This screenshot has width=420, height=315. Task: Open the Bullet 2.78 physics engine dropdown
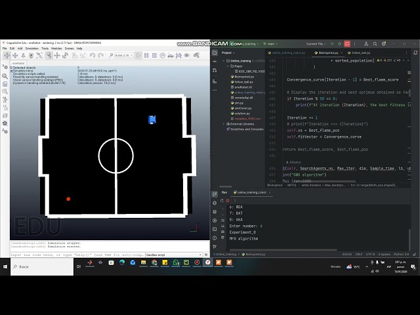[124, 55]
